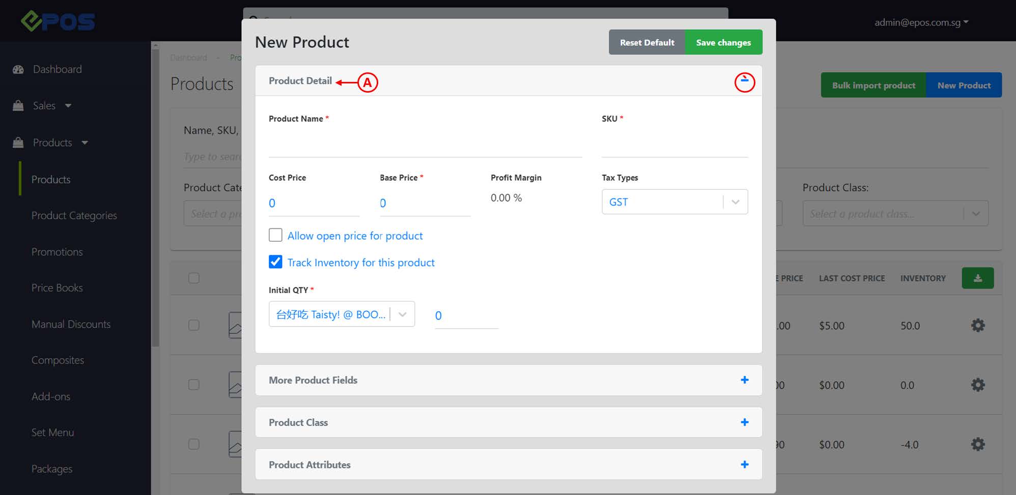The image size is (1016, 495).
Task: Open the Initial QTY outlet dropdown
Action: click(342, 314)
